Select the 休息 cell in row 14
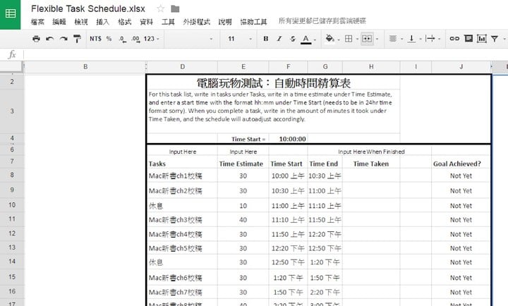Screen dimensions: 508x306 pos(182,262)
